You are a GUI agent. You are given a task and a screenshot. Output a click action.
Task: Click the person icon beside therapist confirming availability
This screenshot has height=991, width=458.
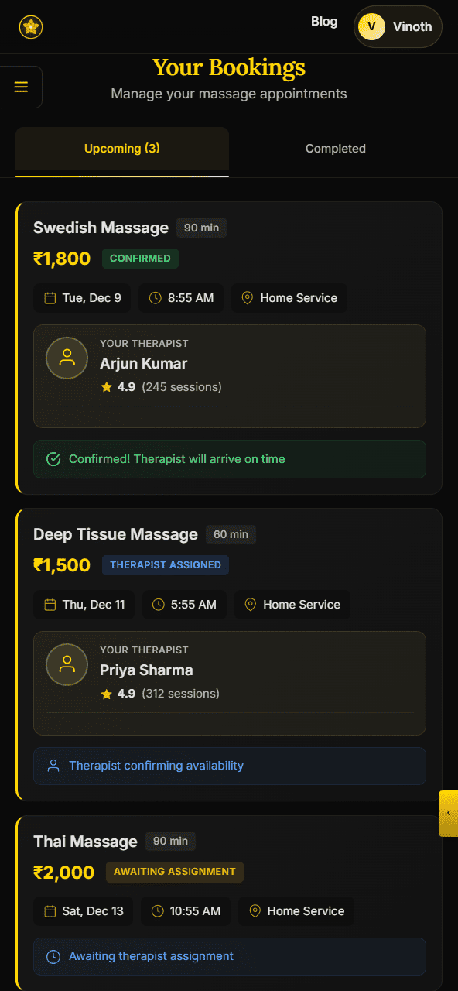point(53,765)
